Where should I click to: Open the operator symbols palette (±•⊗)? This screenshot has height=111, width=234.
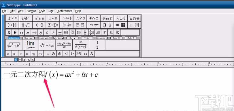coord(53,18)
